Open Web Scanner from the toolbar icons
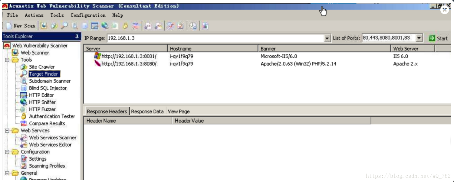The width and height of the screenshot is (454, 182). coord(44,26)
